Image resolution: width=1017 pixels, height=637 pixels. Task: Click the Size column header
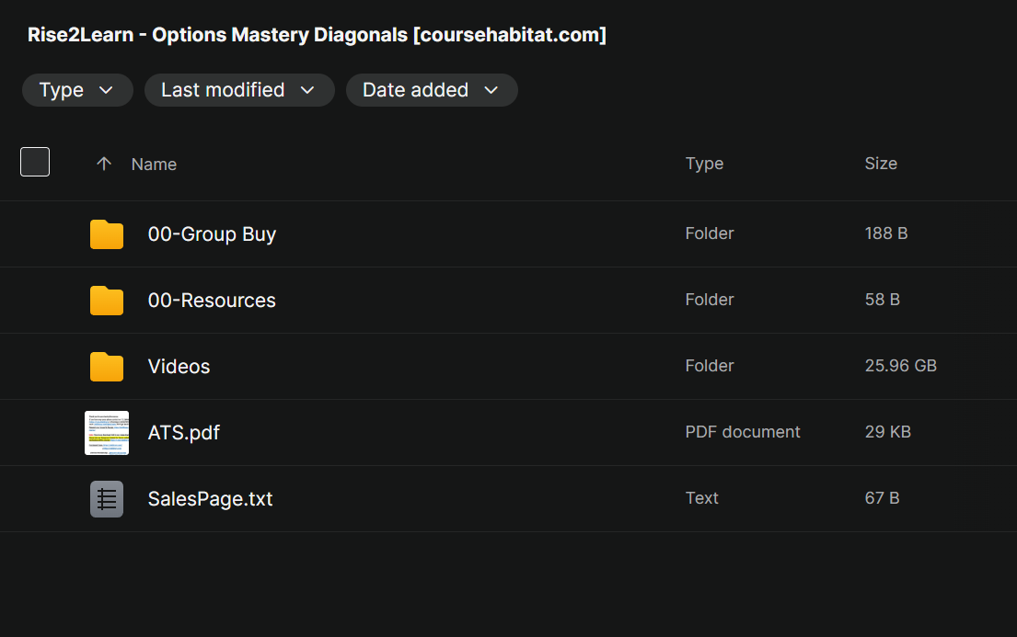coord(881,164)
